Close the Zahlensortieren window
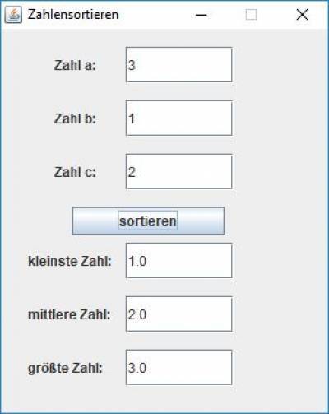The width and height of the screenshot is (329, 414). [302, 15]
